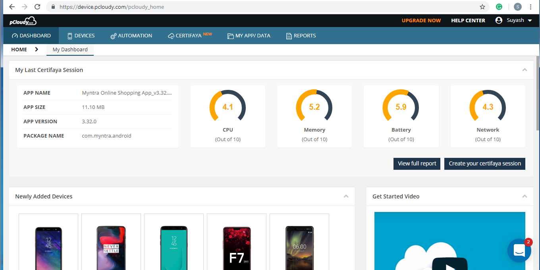The height and width of the screenshot is (270, 540).
Task: Bookmark this page with the star icon
Action: tap(482, 7)
